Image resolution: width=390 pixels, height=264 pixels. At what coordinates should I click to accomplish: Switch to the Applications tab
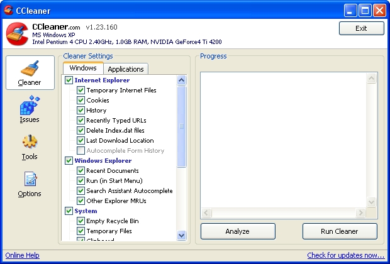click(126, 69)
